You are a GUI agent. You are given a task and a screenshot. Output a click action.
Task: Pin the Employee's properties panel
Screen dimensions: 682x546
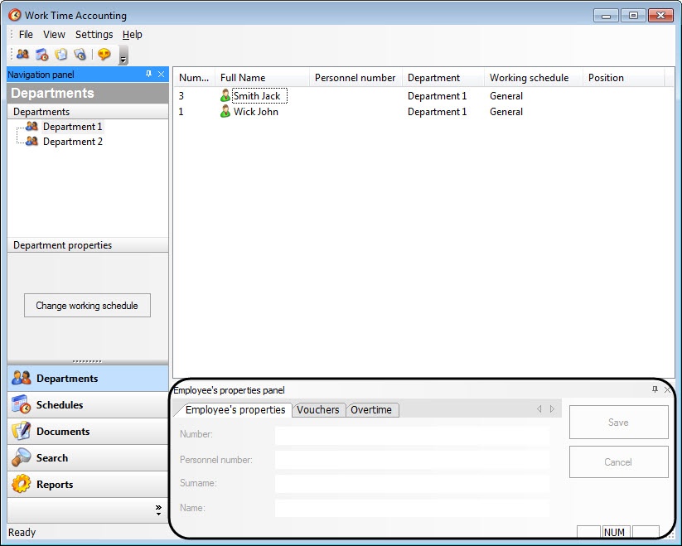655,389
